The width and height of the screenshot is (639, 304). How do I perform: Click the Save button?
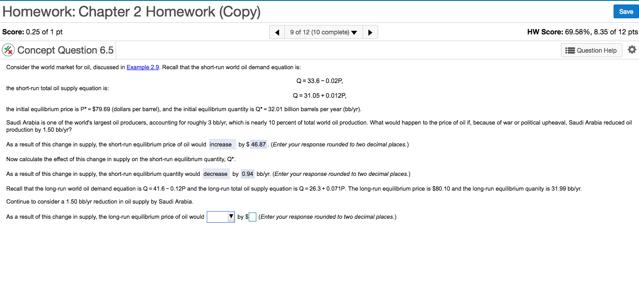pos(626,12)
